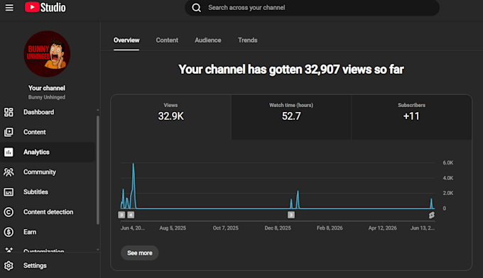483x278 pixels.
Task: Click the '2.0K' y-axis label
Action: (x=448, y=193)
